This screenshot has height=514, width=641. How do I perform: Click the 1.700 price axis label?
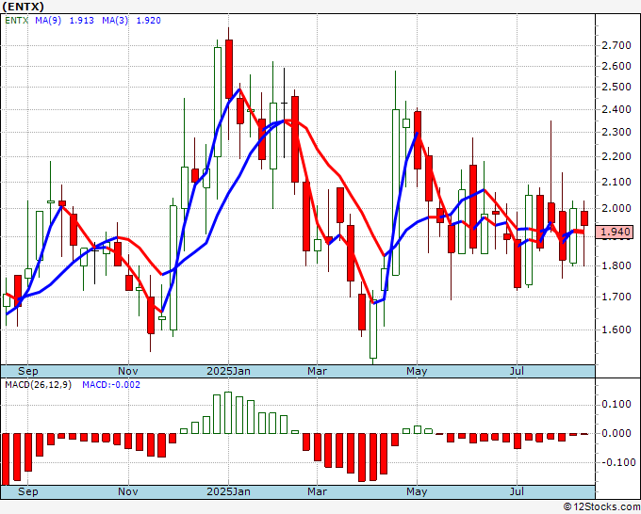(616, 297)
